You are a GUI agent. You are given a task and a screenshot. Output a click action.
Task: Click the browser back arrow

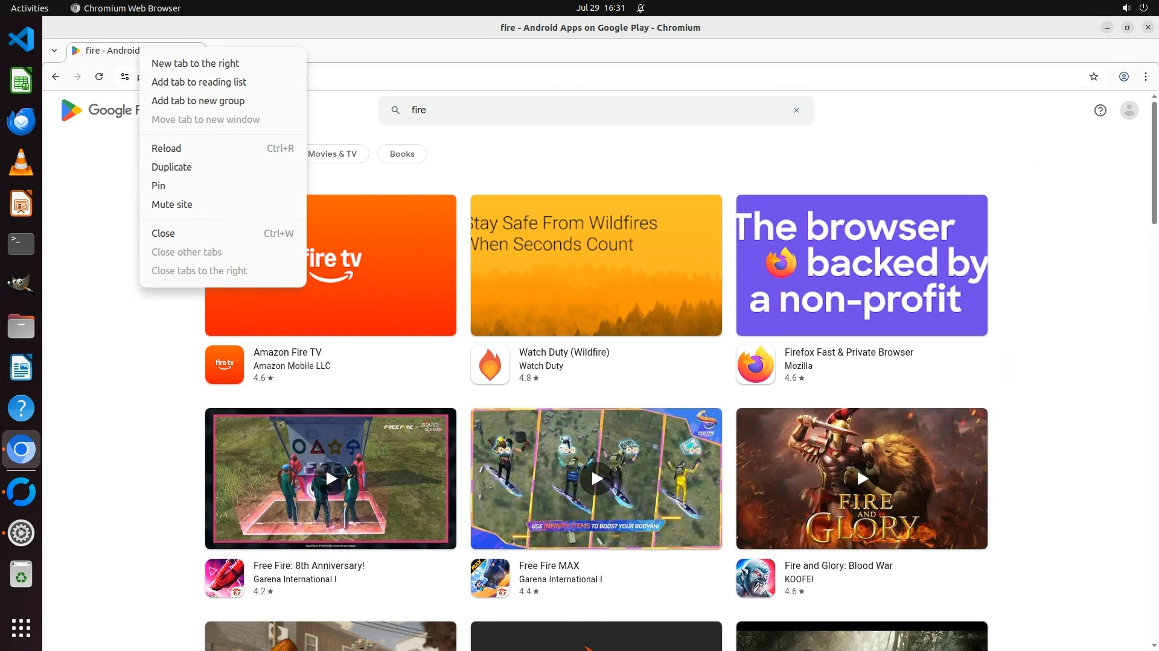click(56, 77)
